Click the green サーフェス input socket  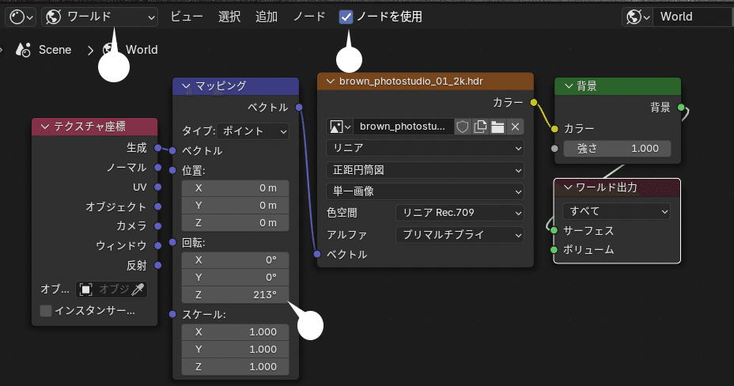click(x=554, y=230)
